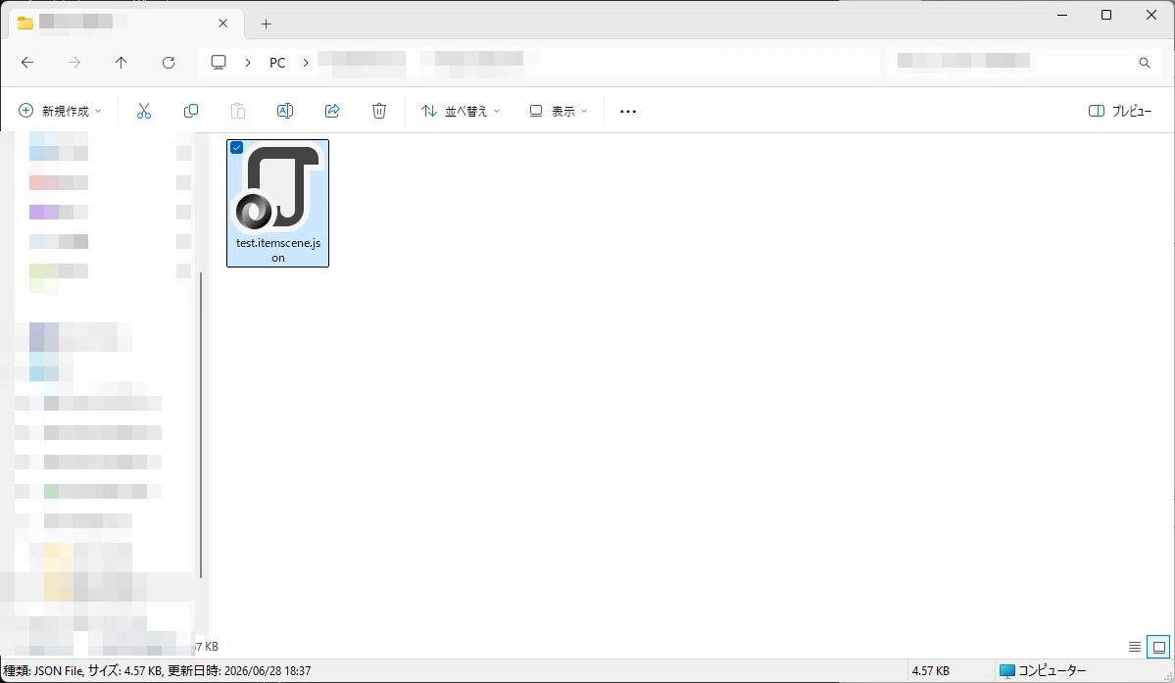Go back with the left arrow

(x=27, y=63)
